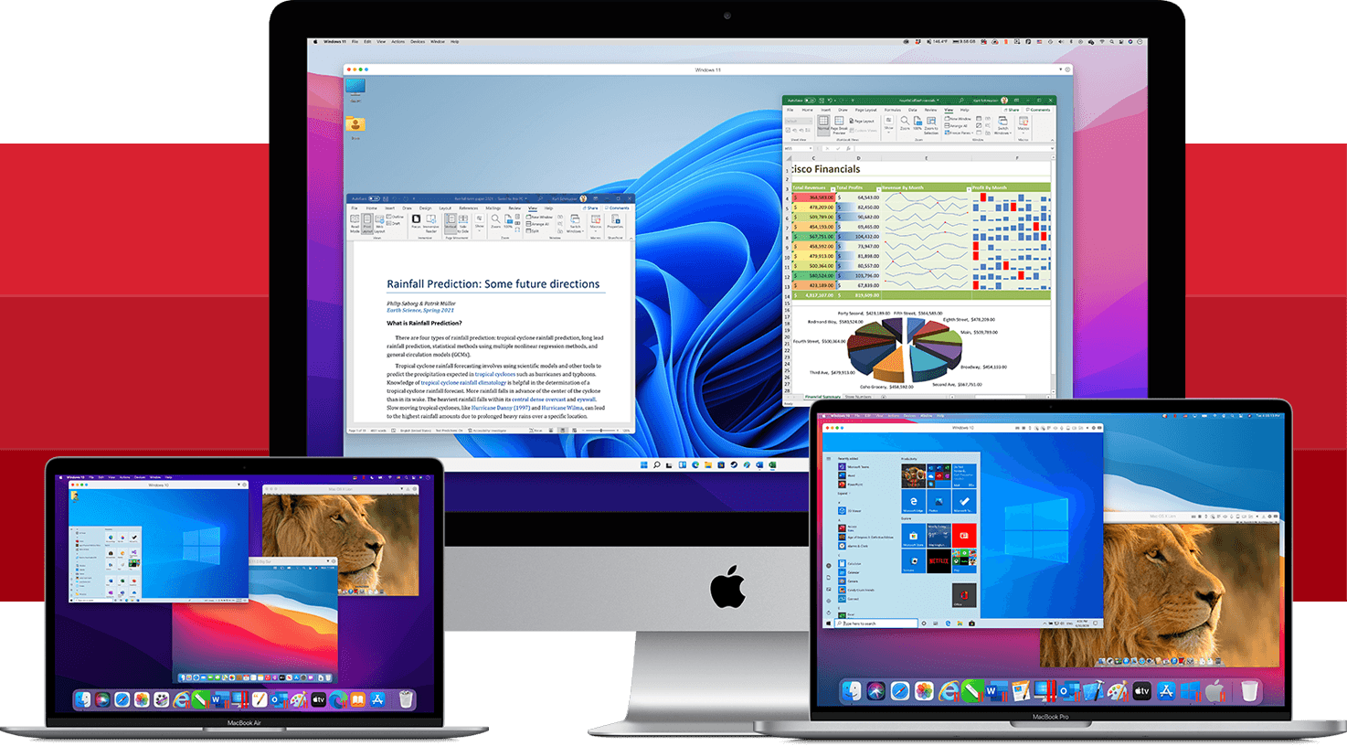Image resolution: width=1347 pixels, height=746 pixels.
Task: Open Search icon on Windows 11 taskbar
Action: tap(657, 464)
